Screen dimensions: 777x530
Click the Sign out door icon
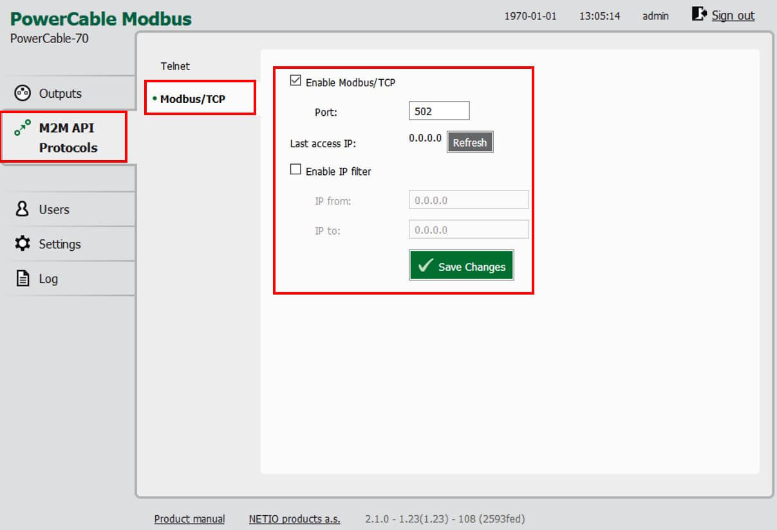tap(699, 14)
